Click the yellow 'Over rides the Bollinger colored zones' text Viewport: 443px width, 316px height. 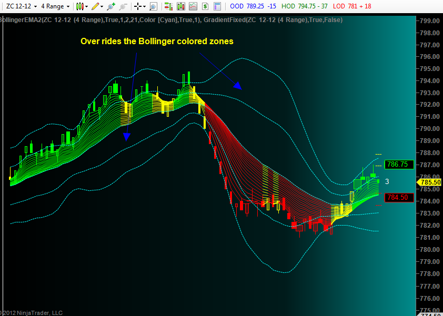click(x=157, y=41)
